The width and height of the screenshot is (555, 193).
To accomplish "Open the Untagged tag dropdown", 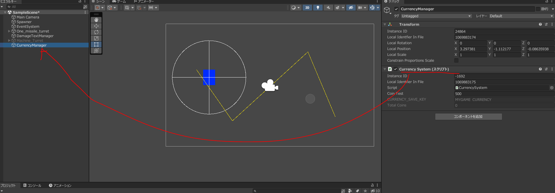I will 436,16.
